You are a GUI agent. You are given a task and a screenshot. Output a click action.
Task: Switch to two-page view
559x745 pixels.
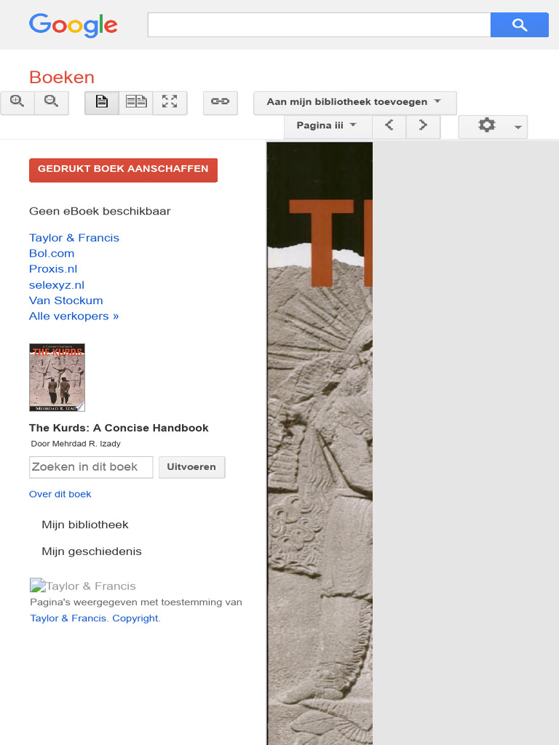coord(136,103)
